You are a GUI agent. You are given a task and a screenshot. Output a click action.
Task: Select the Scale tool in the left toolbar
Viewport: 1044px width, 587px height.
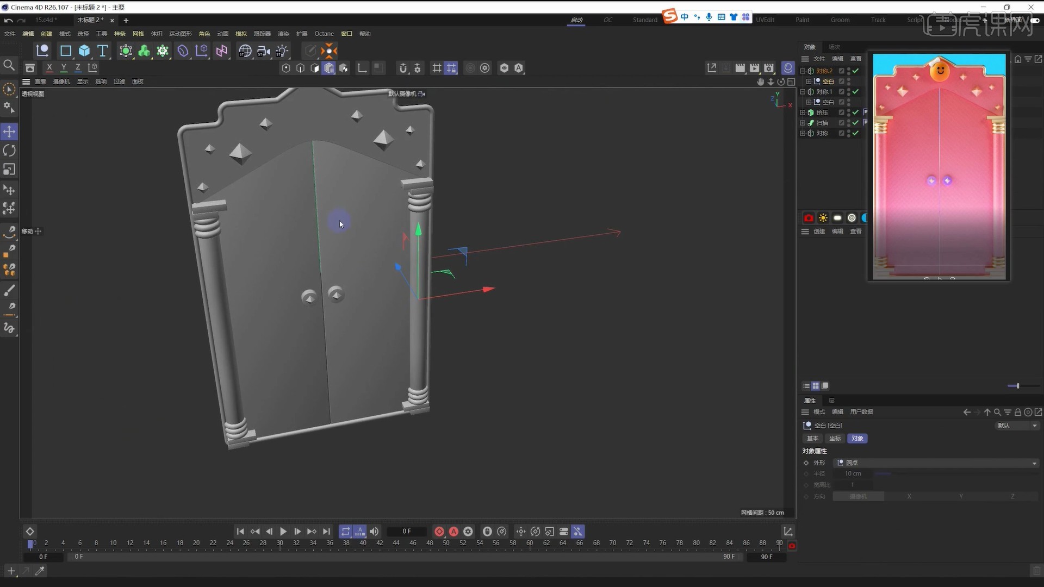(x=9, y=170)
